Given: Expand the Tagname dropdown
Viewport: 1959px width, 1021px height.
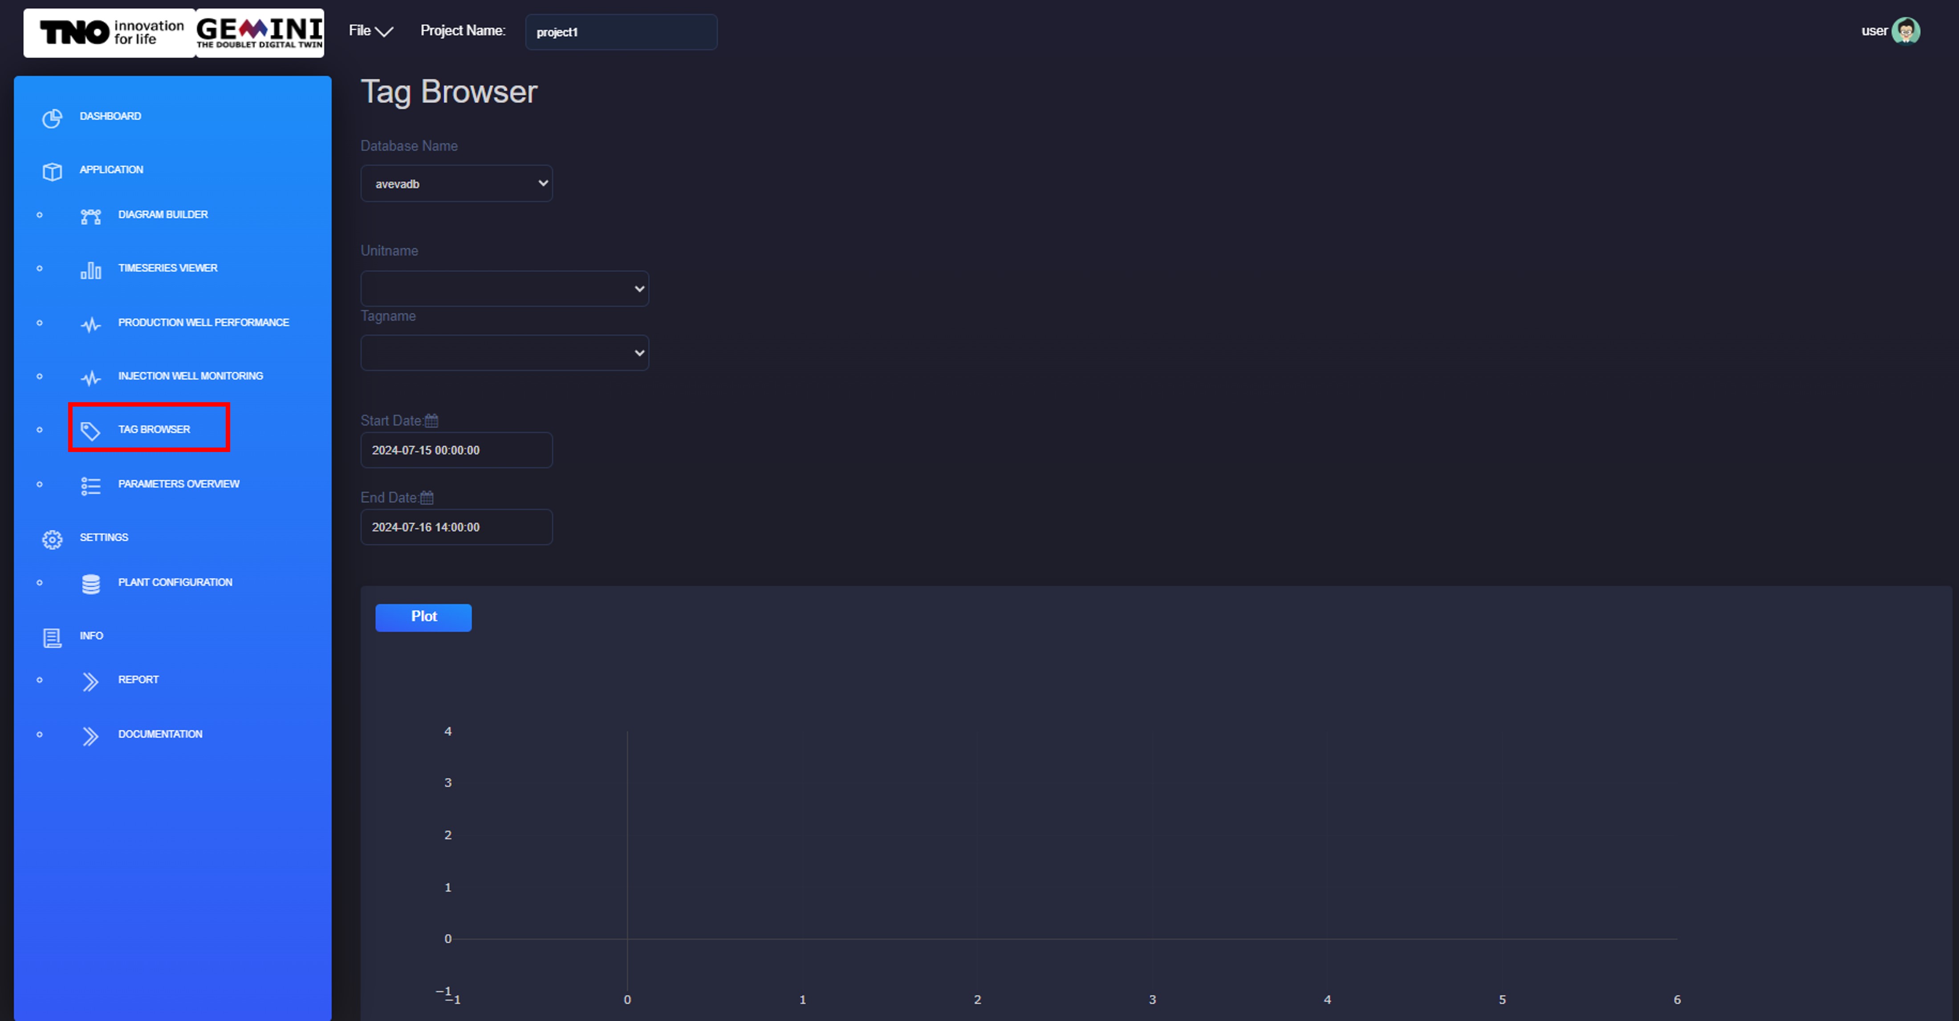Looking at the screenshot, I should click(504, 353).
